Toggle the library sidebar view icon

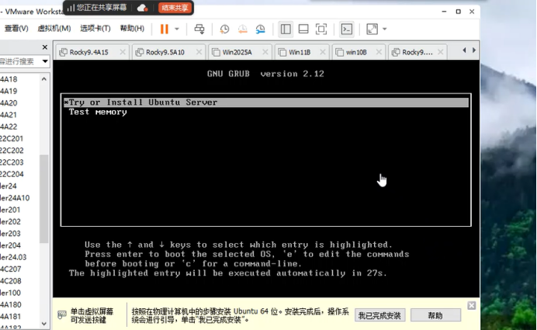click(286, 29)
